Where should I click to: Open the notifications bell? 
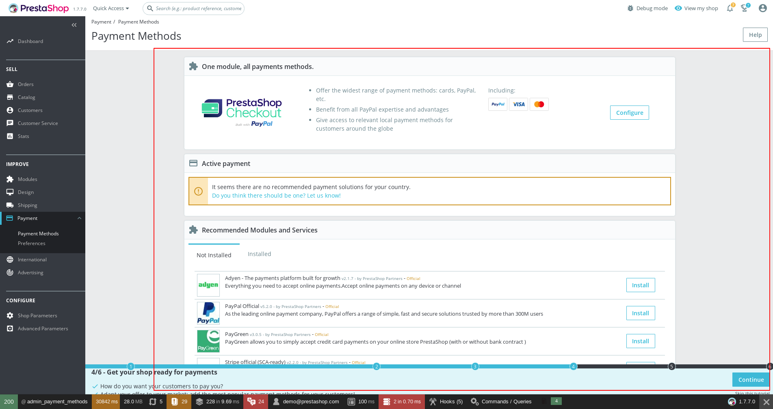[x=730, y=8]
